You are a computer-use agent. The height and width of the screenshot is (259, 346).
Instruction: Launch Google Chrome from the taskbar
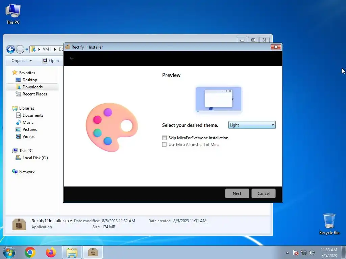[x=30, y=252]
